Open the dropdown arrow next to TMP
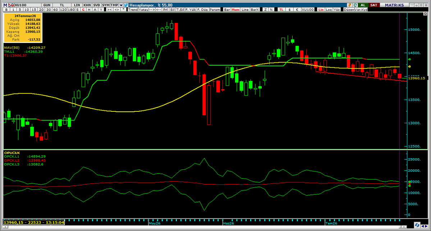Image resolution: width=431 pixels, height=231 pixels. point(121,5)
